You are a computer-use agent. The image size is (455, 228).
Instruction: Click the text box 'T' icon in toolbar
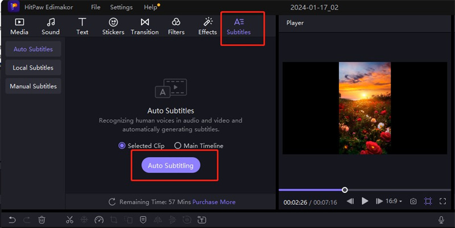coord(202,220)
